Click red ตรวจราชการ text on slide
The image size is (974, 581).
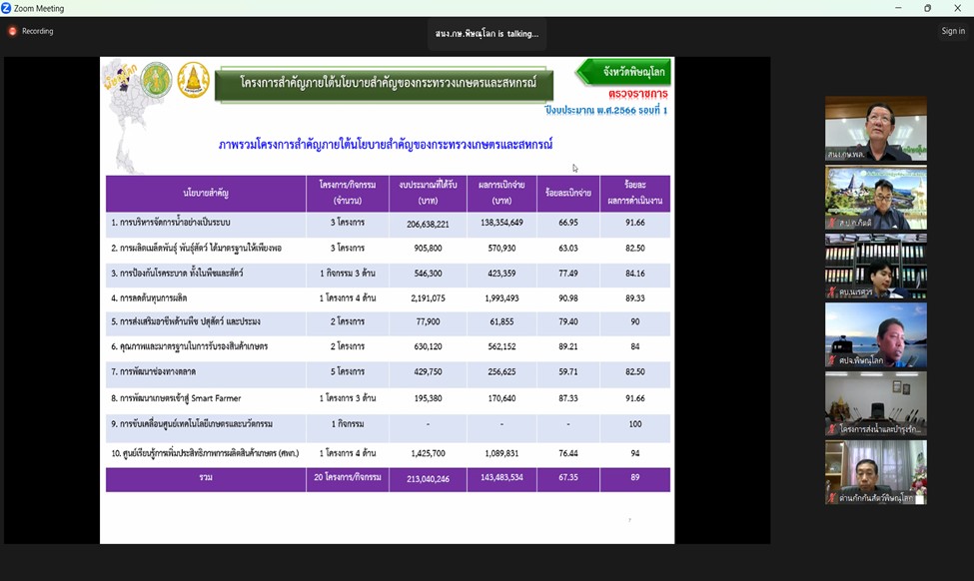click(x=638, y=95)
